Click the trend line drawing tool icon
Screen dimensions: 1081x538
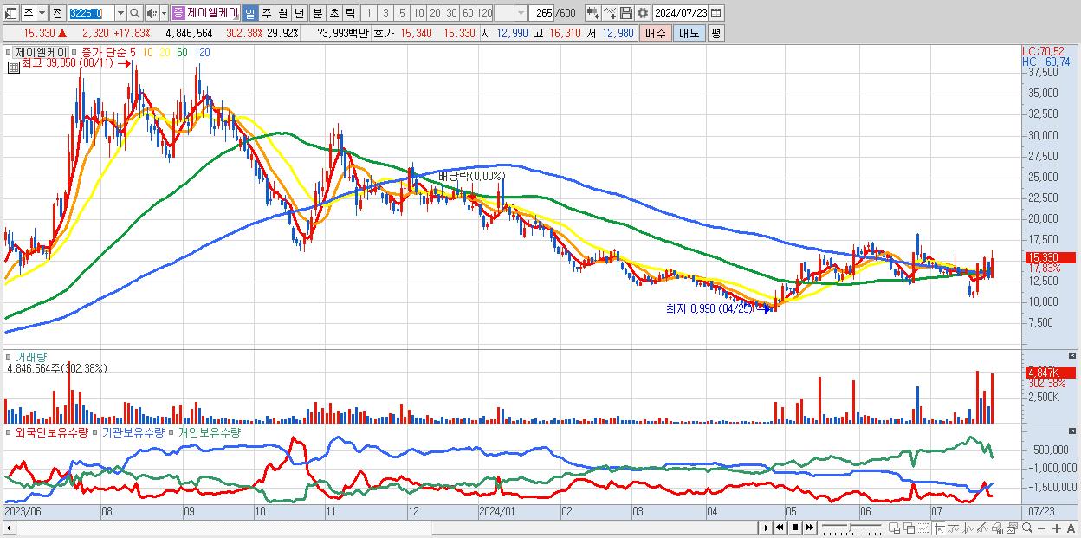click(x=954, y=528)
